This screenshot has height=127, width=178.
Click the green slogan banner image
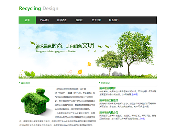coord(88,51)
